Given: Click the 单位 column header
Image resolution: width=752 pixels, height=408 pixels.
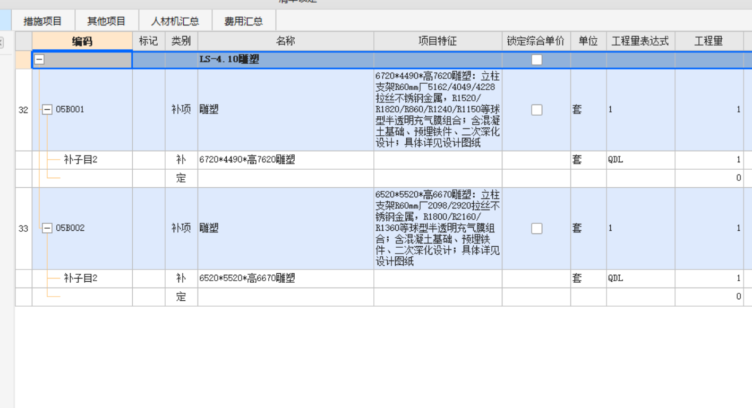Looking at the screenshot, I should coord(588,41).
